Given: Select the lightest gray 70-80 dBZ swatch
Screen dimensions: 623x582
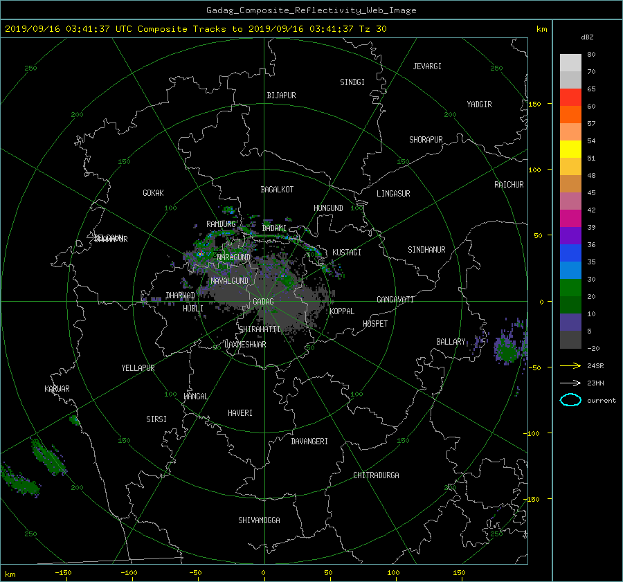Looking at the screenshot, I should pyautogui.click(x=570, y=62).
